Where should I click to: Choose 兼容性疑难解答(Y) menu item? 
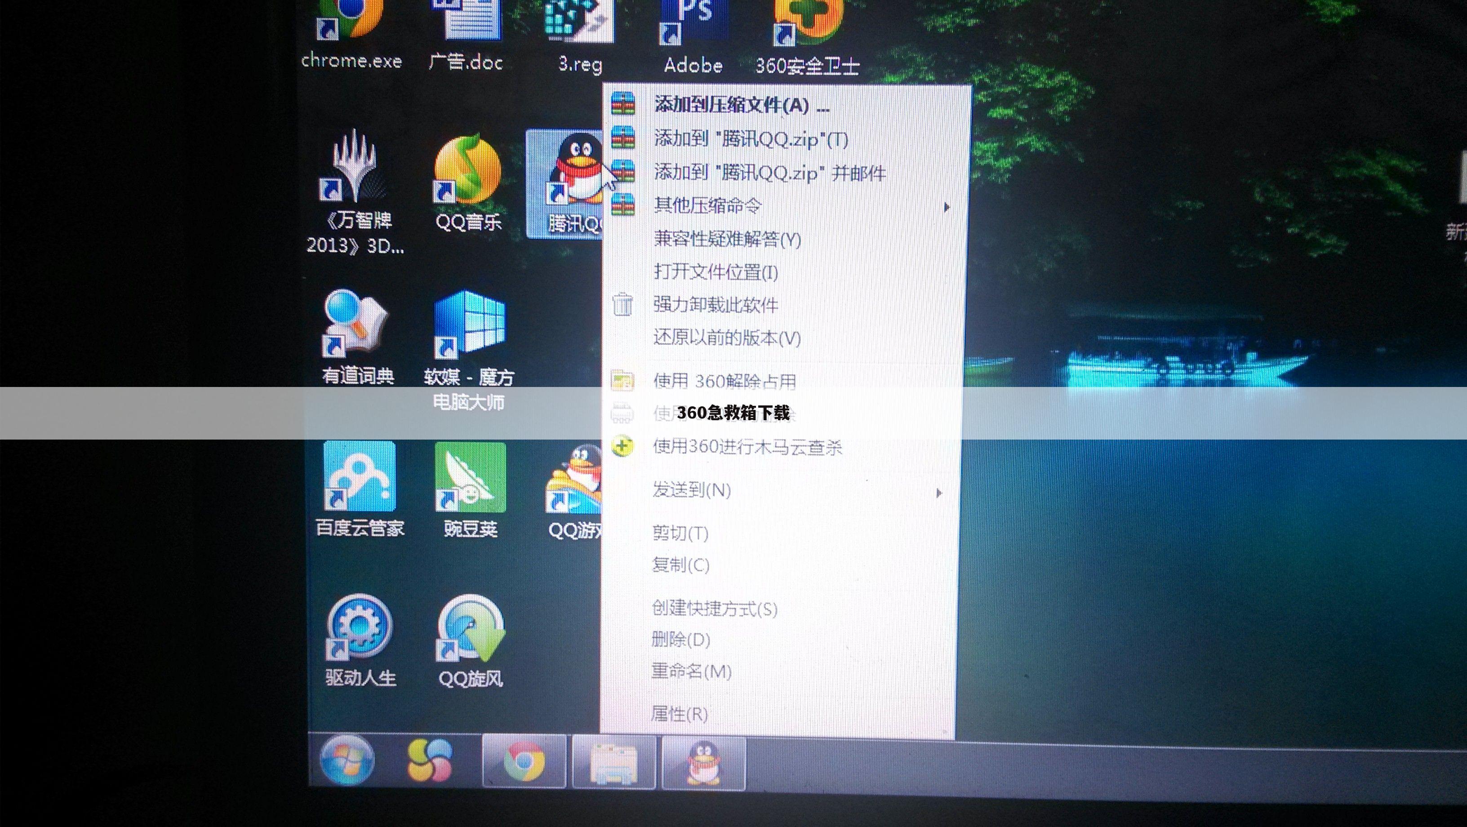(x=786, y=239)
